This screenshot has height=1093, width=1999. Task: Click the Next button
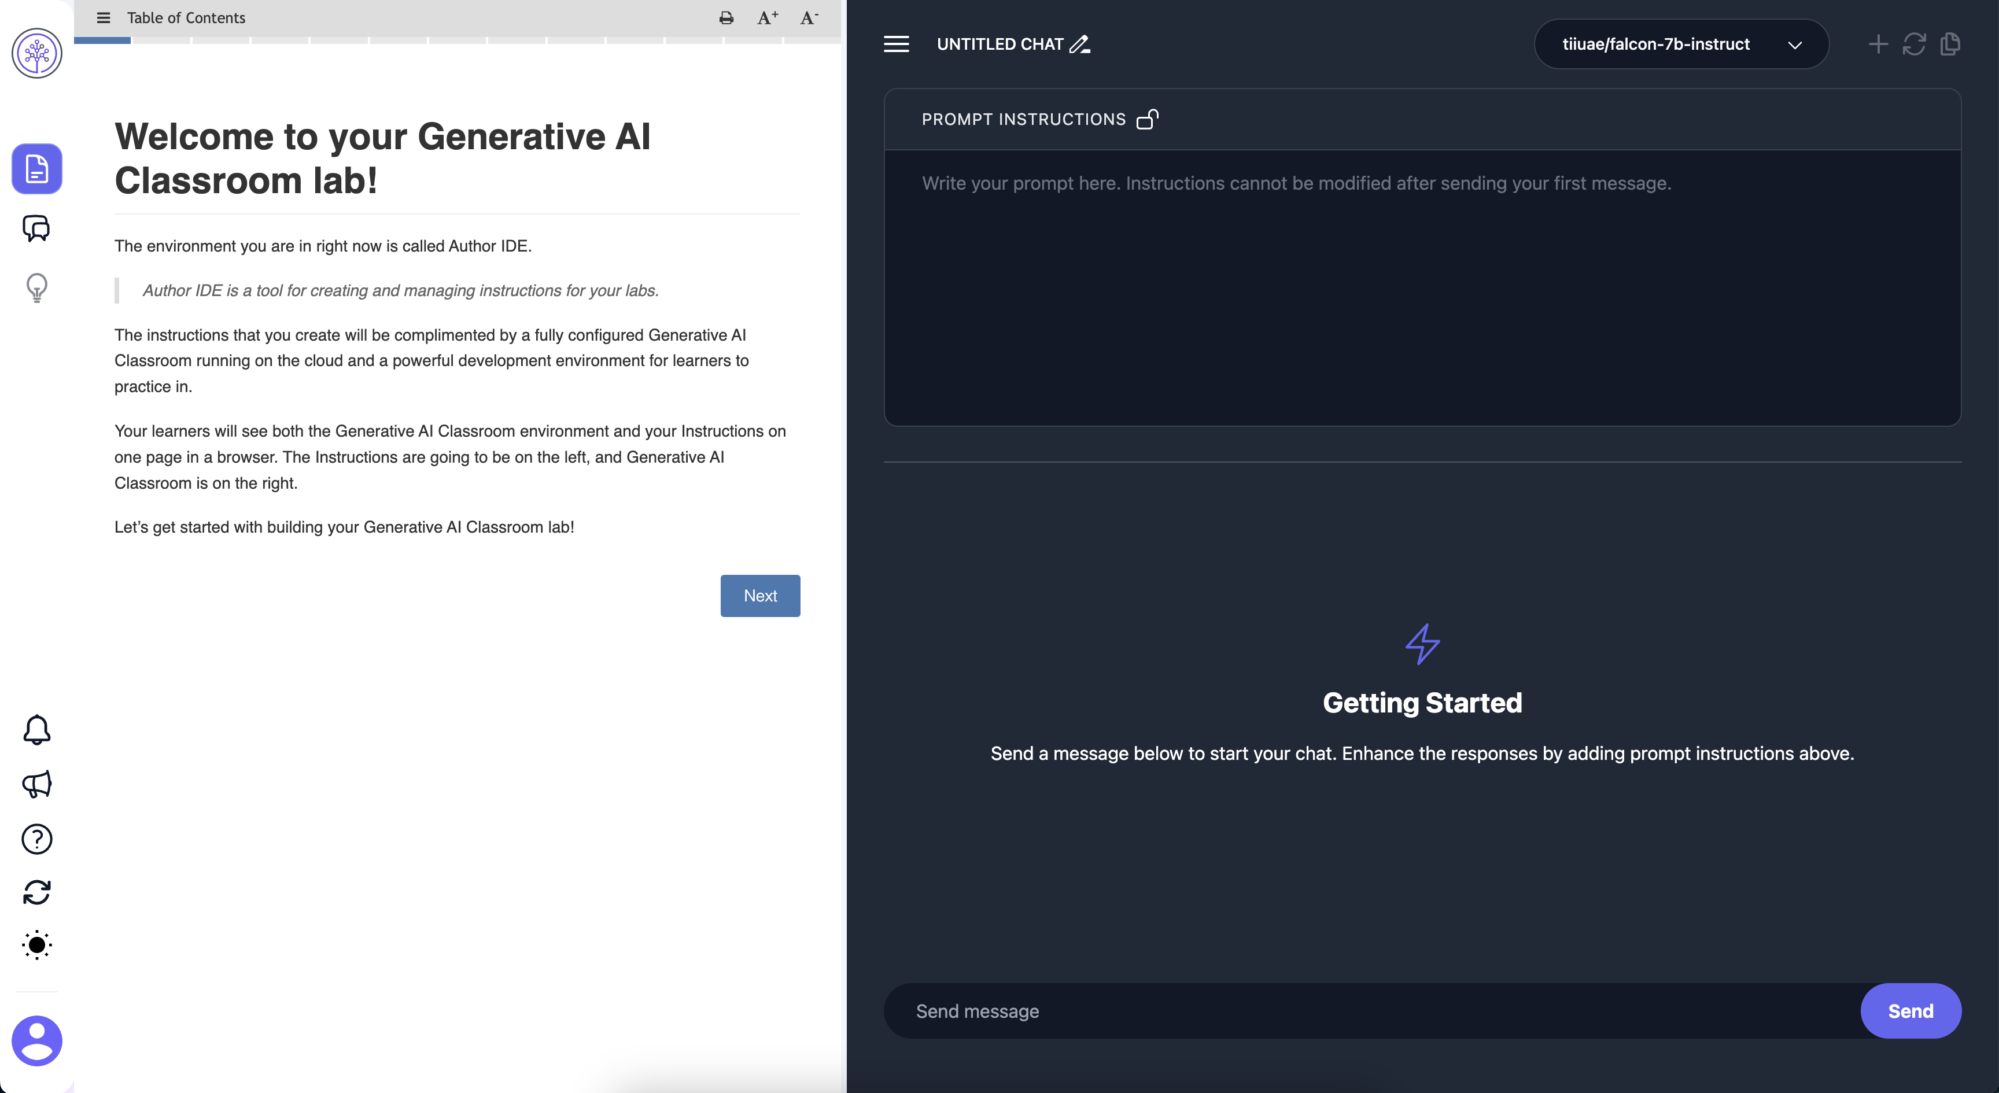759,596
